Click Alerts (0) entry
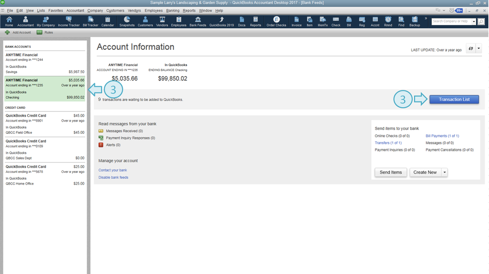This screenshot has width=489, height=274. click(110, 145)
